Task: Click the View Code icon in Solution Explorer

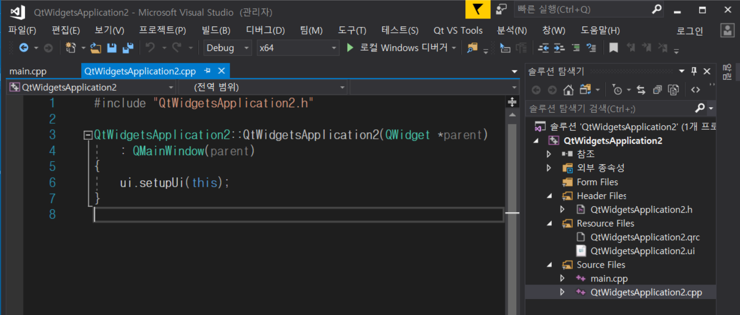Action: tap(695, 90)
